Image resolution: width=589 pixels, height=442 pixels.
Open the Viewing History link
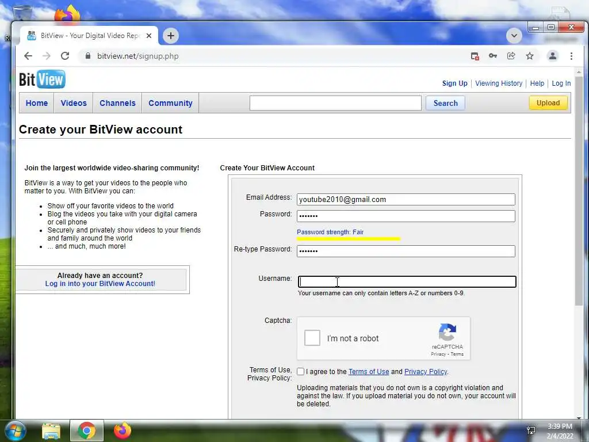click(499, 83)
